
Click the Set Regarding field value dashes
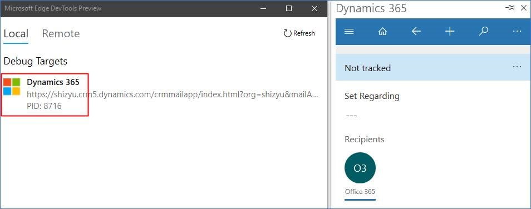pyautogui.click(x=351, y=116)
